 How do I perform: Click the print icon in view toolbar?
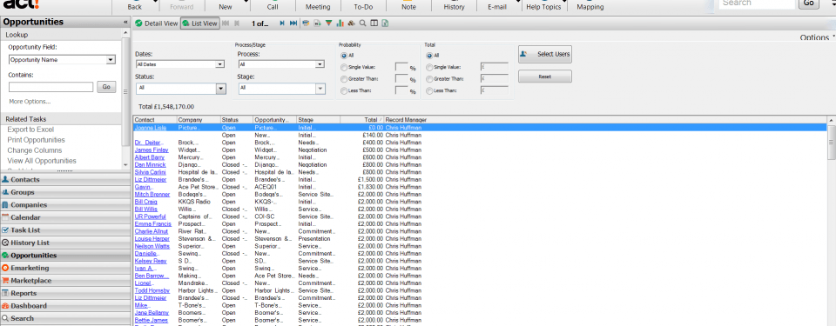pos(306,23)
